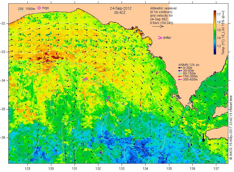Viewport: 234px width, 172px height.
Task: Click the Argo float marker near 36.5°S 132.1°E
Action: (101, 152)
